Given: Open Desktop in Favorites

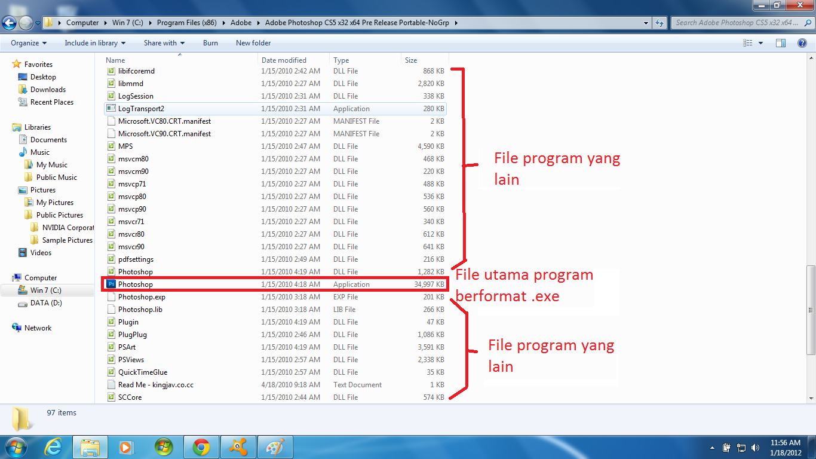Looking at the screenshot, I should (43, 77).
